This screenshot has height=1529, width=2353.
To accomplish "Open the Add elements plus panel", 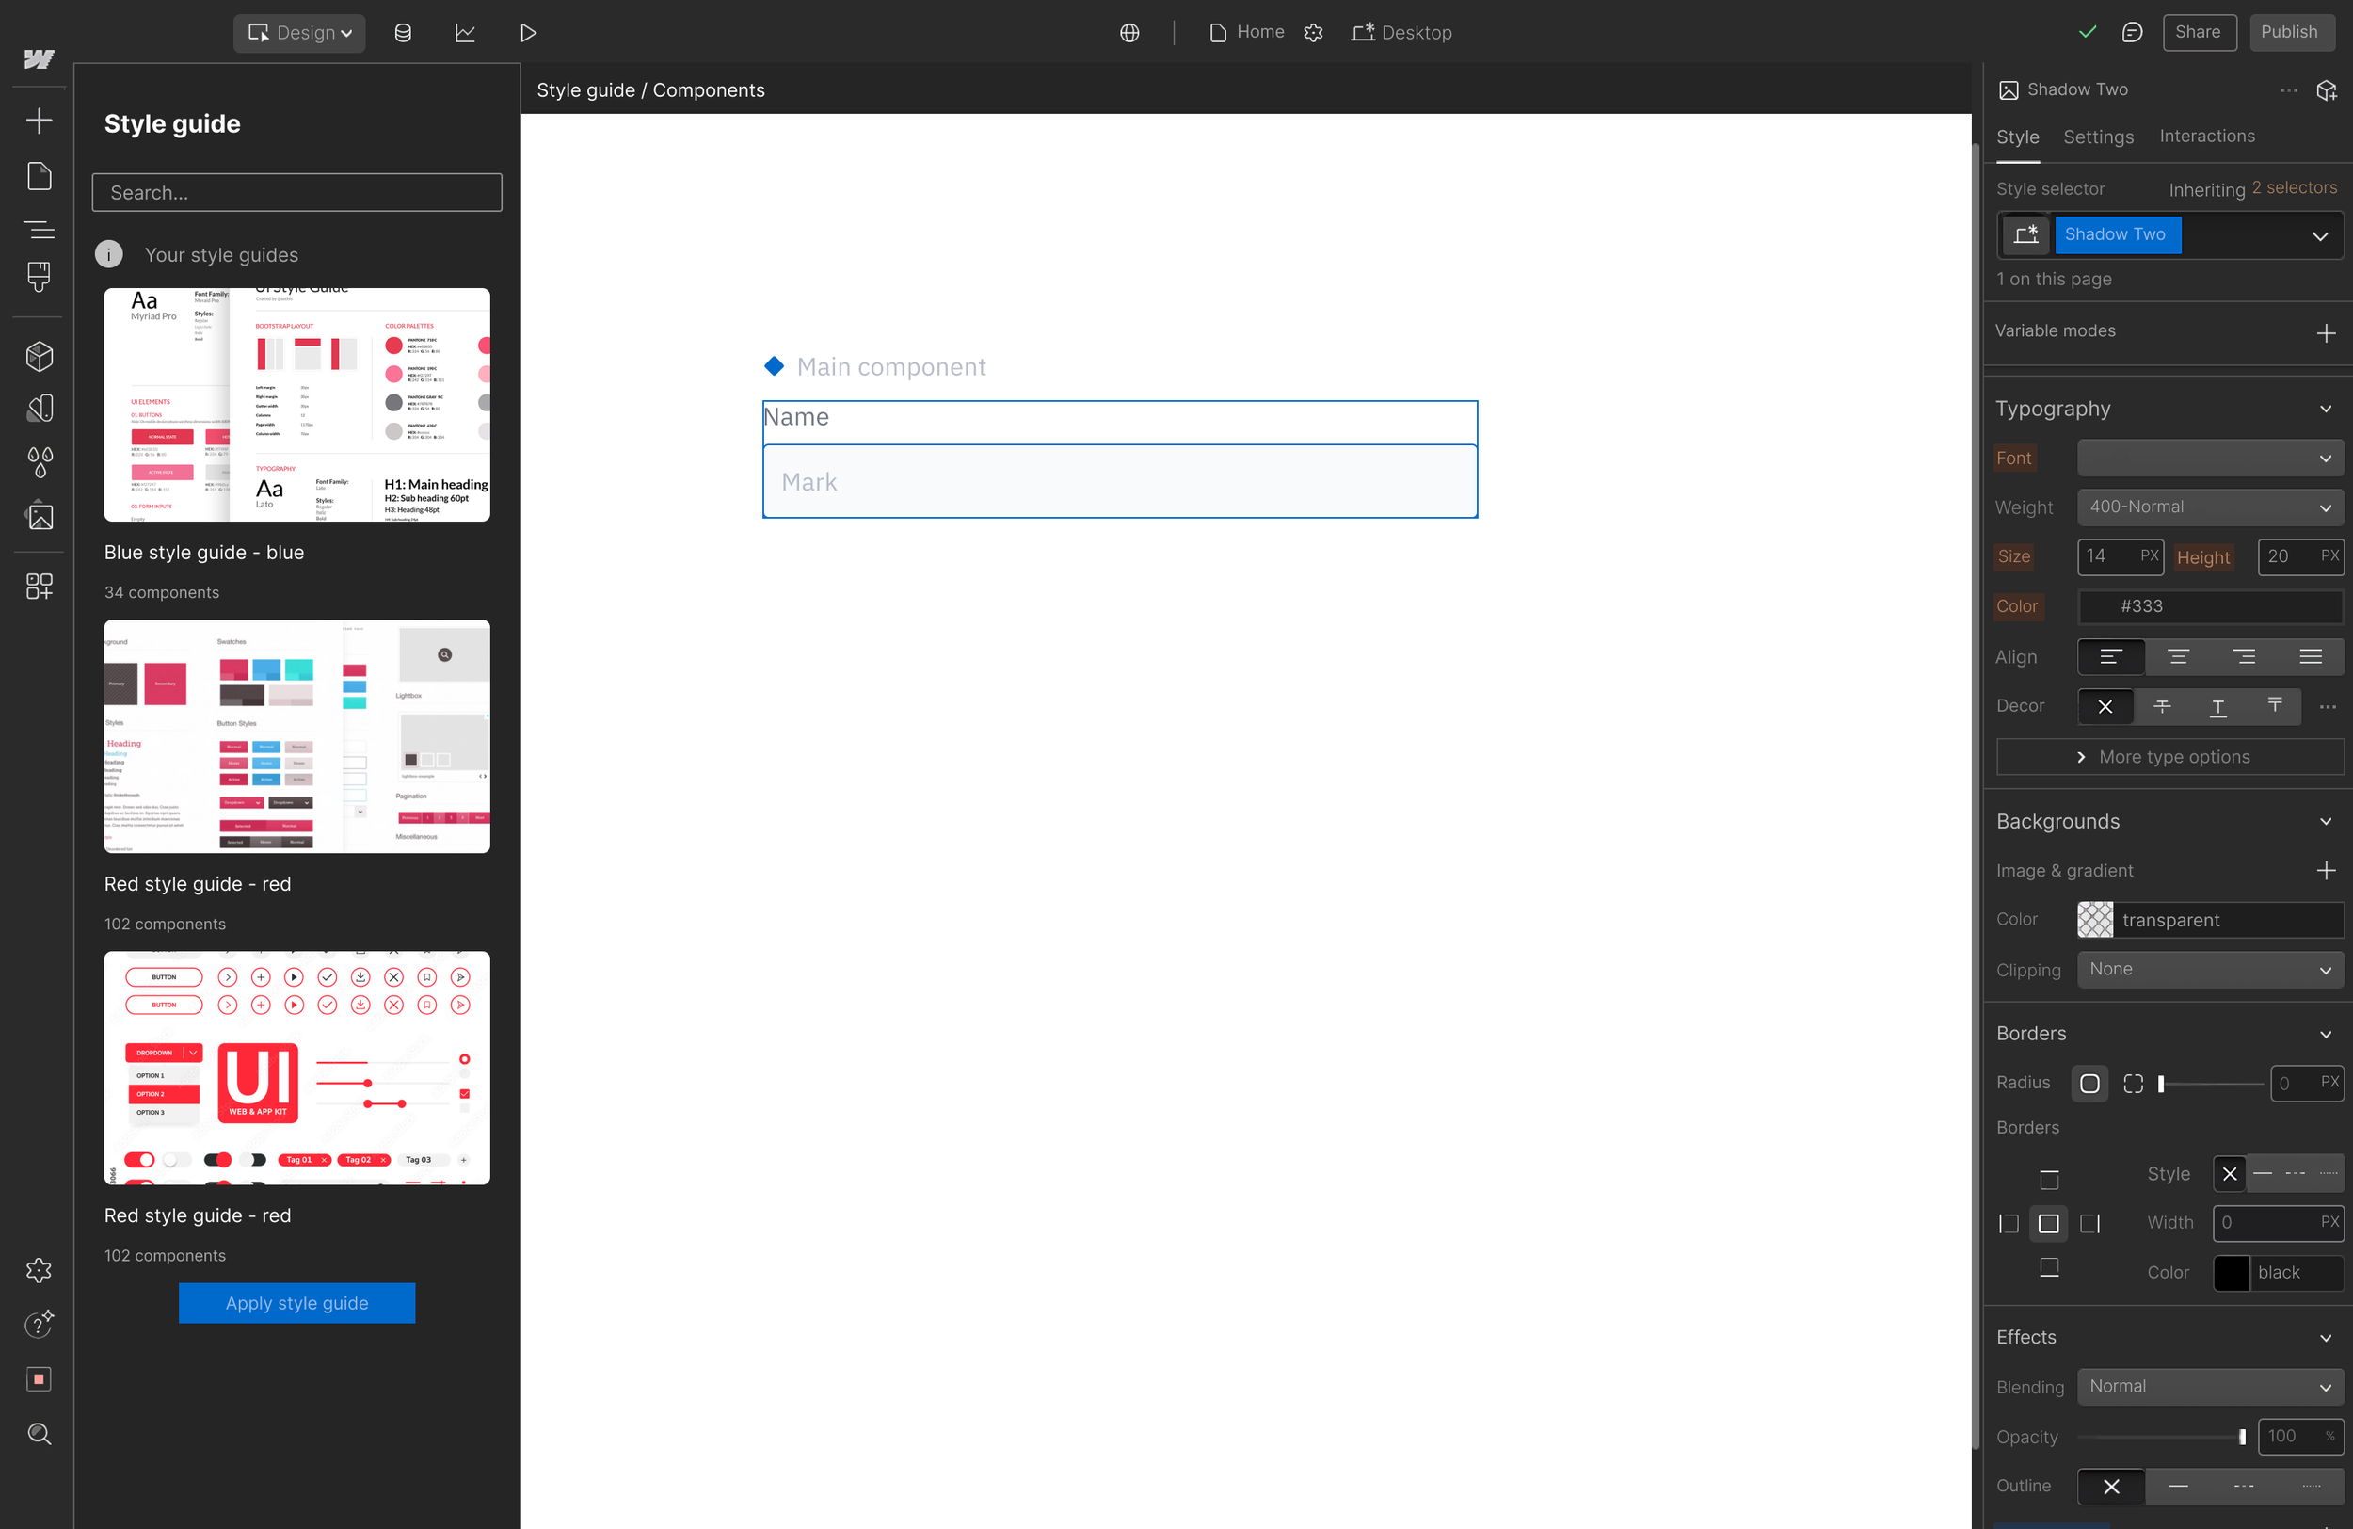I will click(39, 121).
